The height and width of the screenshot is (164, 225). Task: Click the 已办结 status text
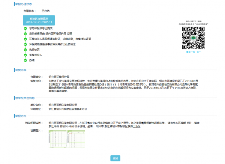45,11
